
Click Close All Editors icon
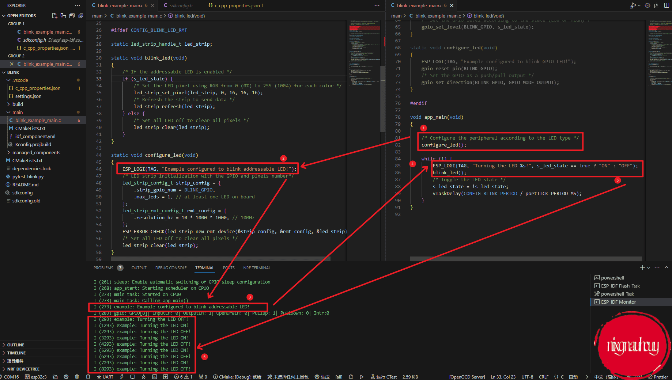click(81, 16)
